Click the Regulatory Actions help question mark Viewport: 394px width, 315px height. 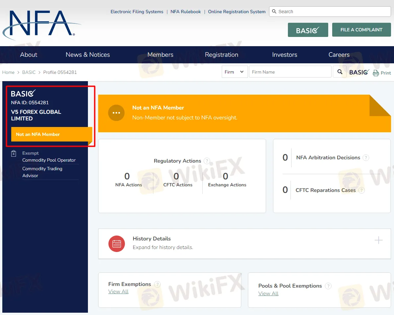click(x=207, y=161)
